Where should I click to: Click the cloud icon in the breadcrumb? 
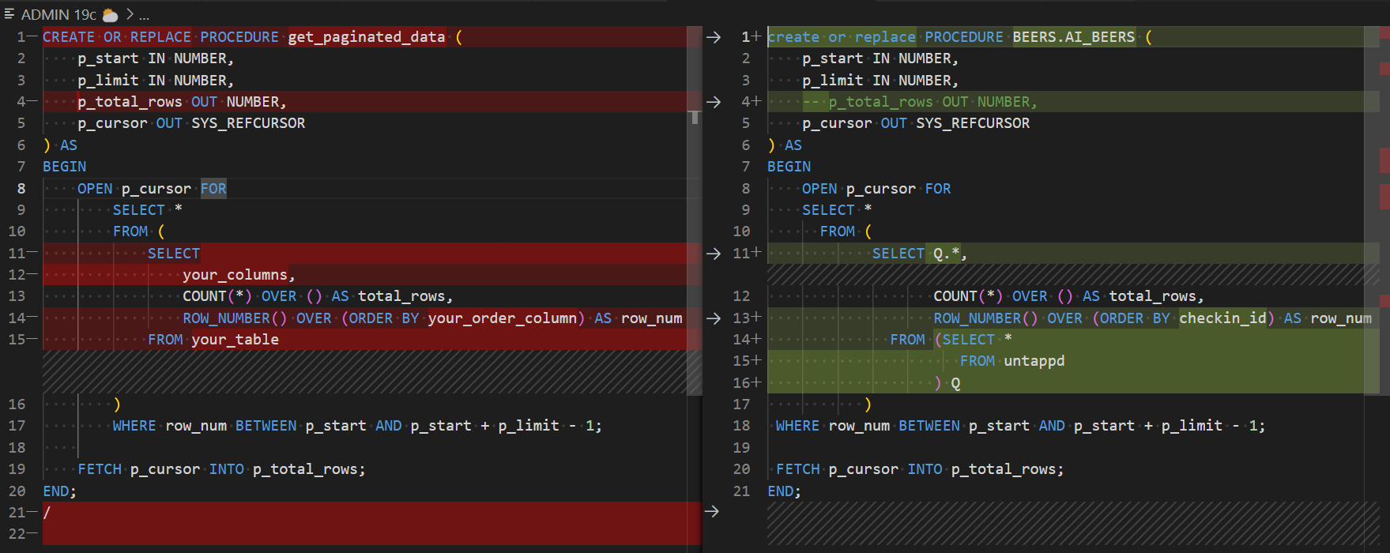(x=111, y=15)
